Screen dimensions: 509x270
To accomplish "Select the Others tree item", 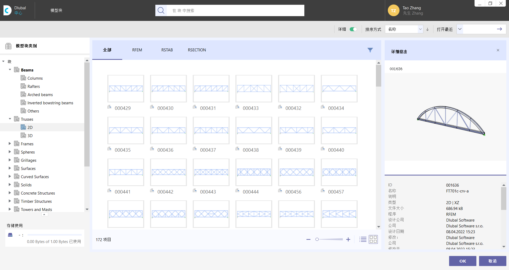I will click(33, 111).
